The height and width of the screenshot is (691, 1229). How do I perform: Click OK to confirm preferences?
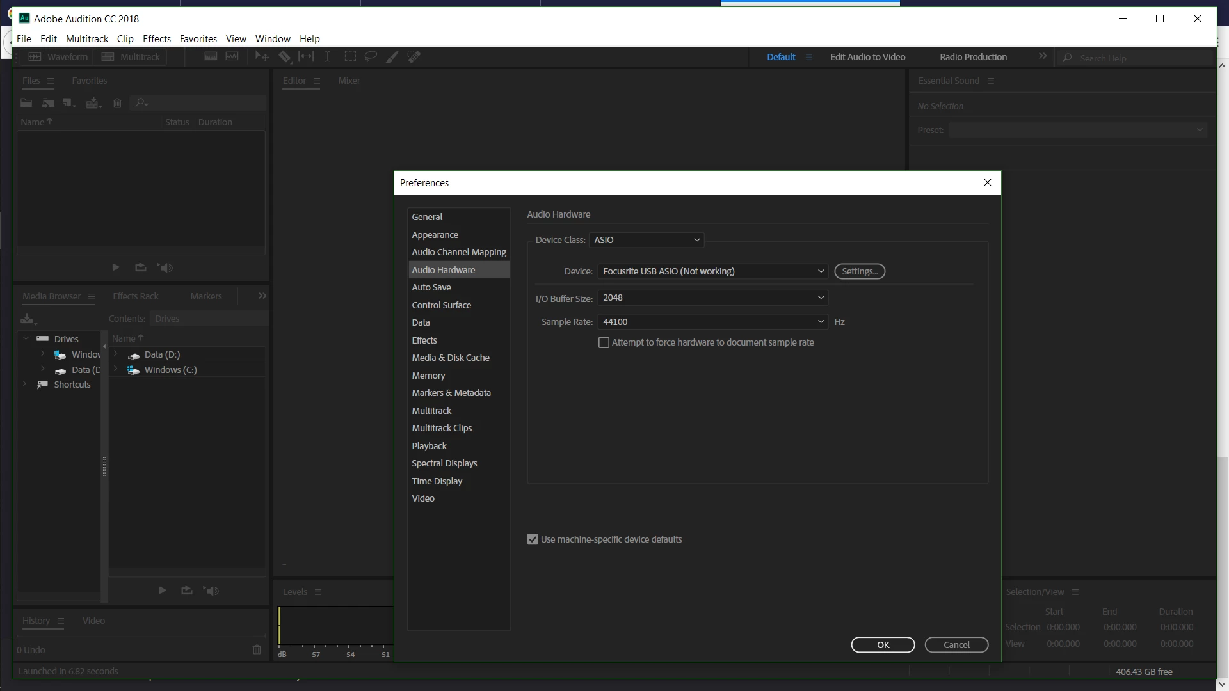883,645
